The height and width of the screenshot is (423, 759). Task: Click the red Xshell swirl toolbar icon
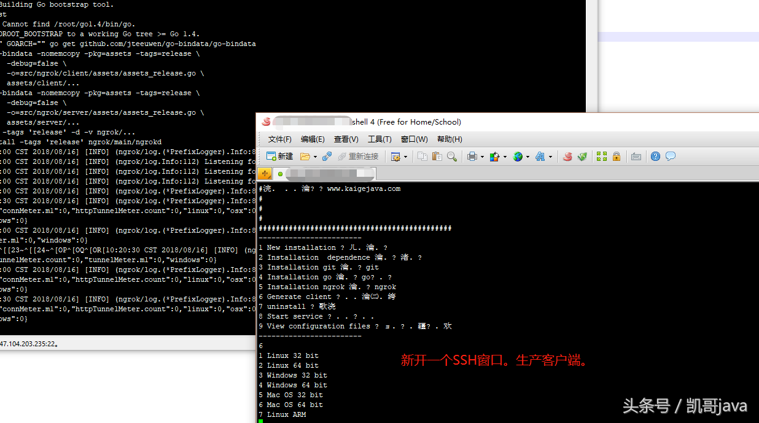tap(567, 157)
